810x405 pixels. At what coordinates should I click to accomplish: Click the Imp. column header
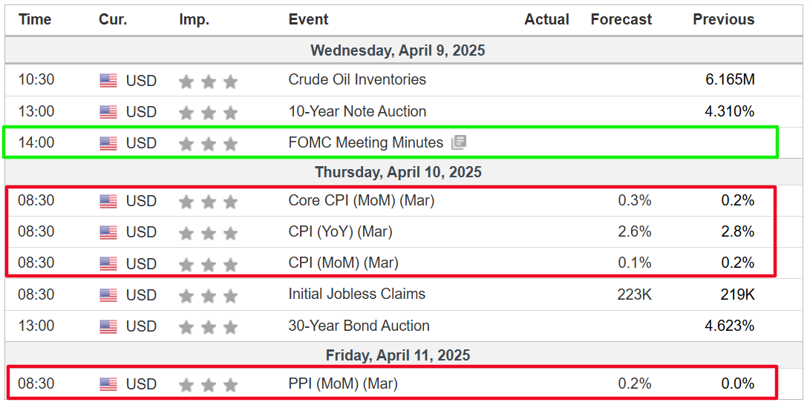coord(195,19)
